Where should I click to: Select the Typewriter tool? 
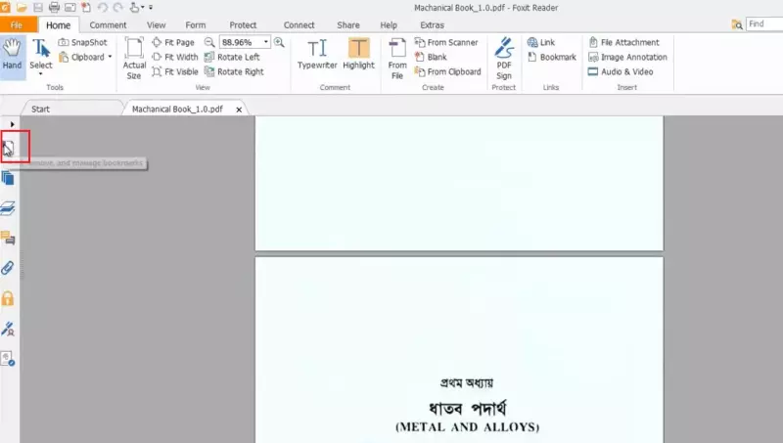(317, 54)
